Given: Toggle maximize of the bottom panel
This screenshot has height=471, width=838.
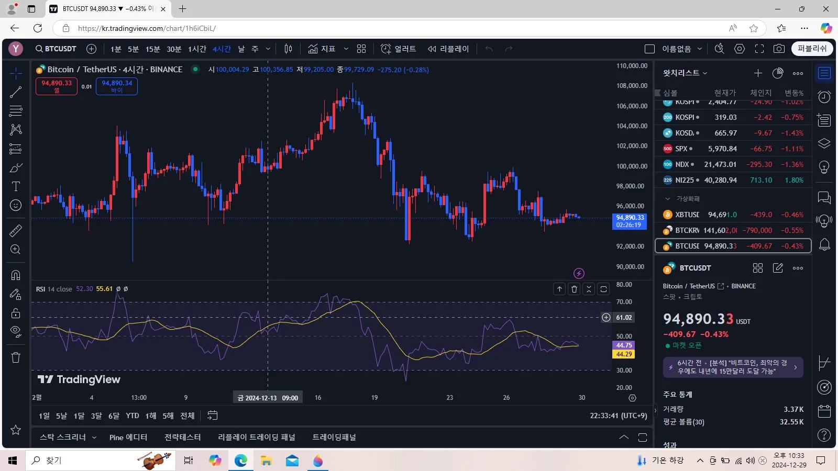Looking at the screenshot, I should tap(643, 438).
